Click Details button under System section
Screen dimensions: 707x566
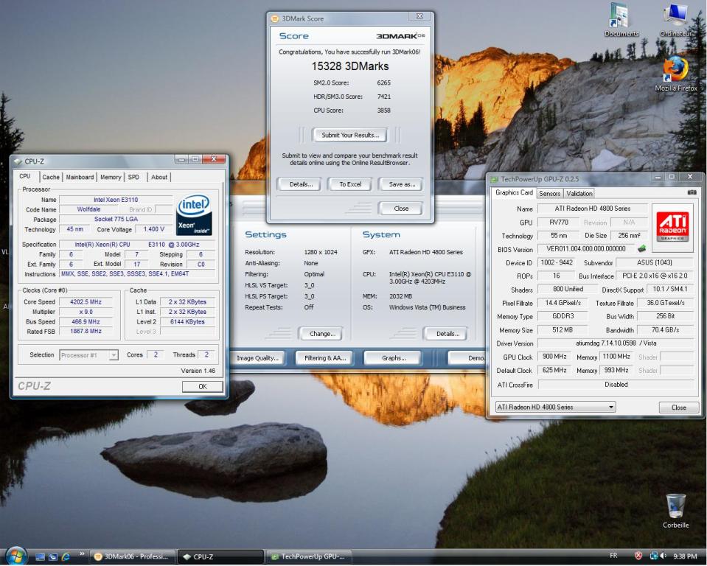pos(447,333)
